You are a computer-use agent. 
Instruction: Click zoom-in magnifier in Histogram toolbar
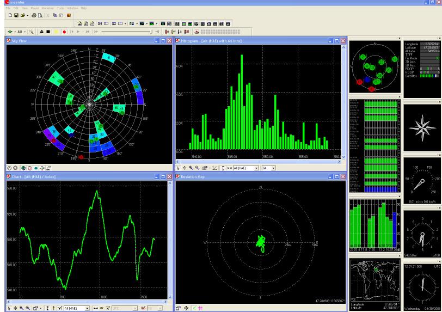(191, 168)
